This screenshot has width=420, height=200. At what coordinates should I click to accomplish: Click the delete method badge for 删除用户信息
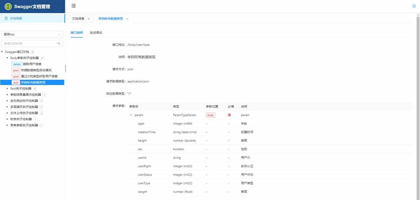(17, 64)
